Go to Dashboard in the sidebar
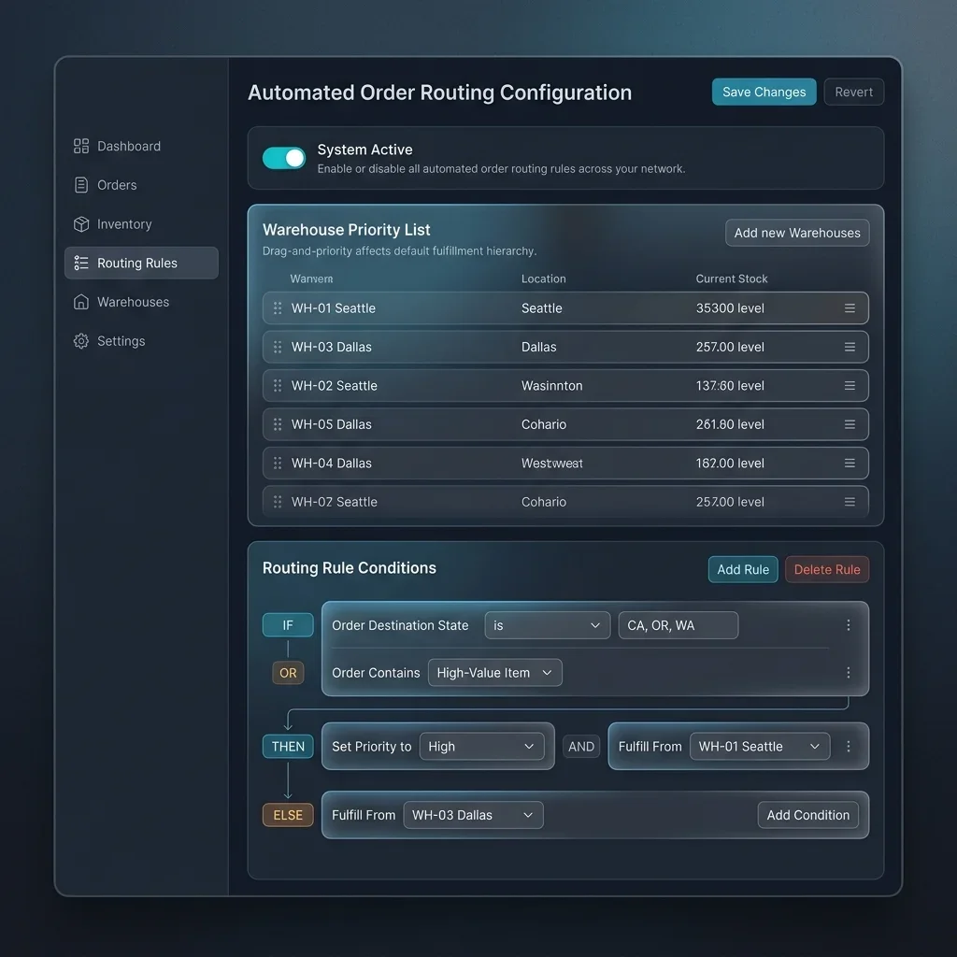 [141, 146]
